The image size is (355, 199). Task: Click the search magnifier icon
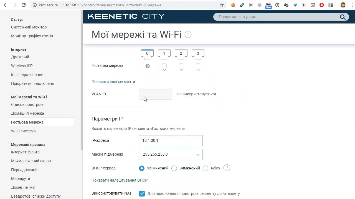(343, 17)
